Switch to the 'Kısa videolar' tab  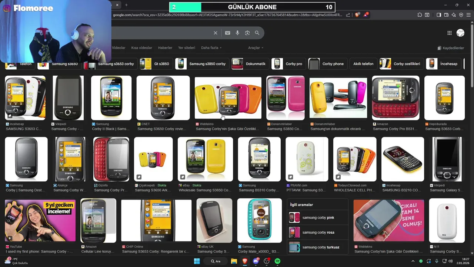[x=142, y=48]
